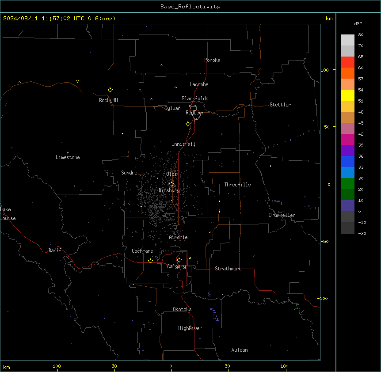Click the Airdrie city label
Viewport: 381px width, 372px height.
point(179,237)
